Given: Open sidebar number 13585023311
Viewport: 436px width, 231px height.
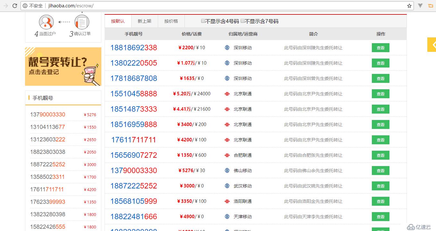Looking at the screenshot, I should pyautogui.click(x=47, y=177).
